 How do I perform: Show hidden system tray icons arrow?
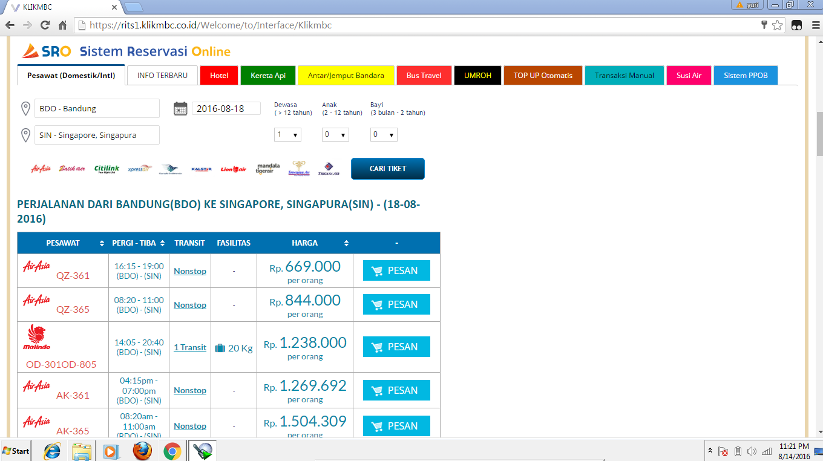point(710,451)
